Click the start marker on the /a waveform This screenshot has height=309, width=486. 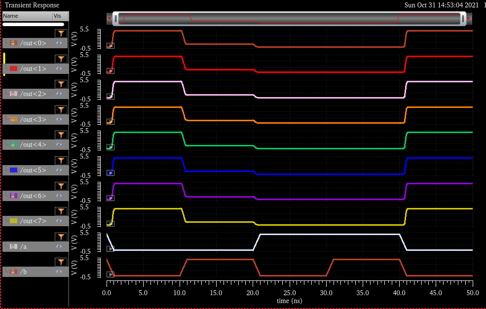pyautogui.click(x=111, y=248)
